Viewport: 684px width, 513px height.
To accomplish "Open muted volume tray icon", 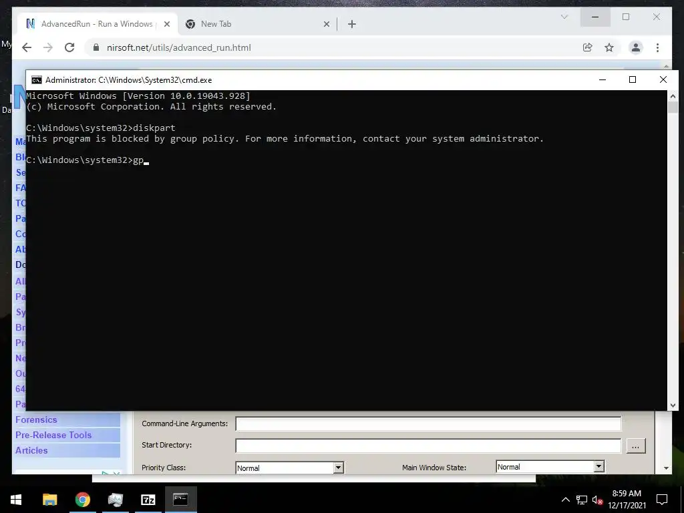I will [597, 500].
